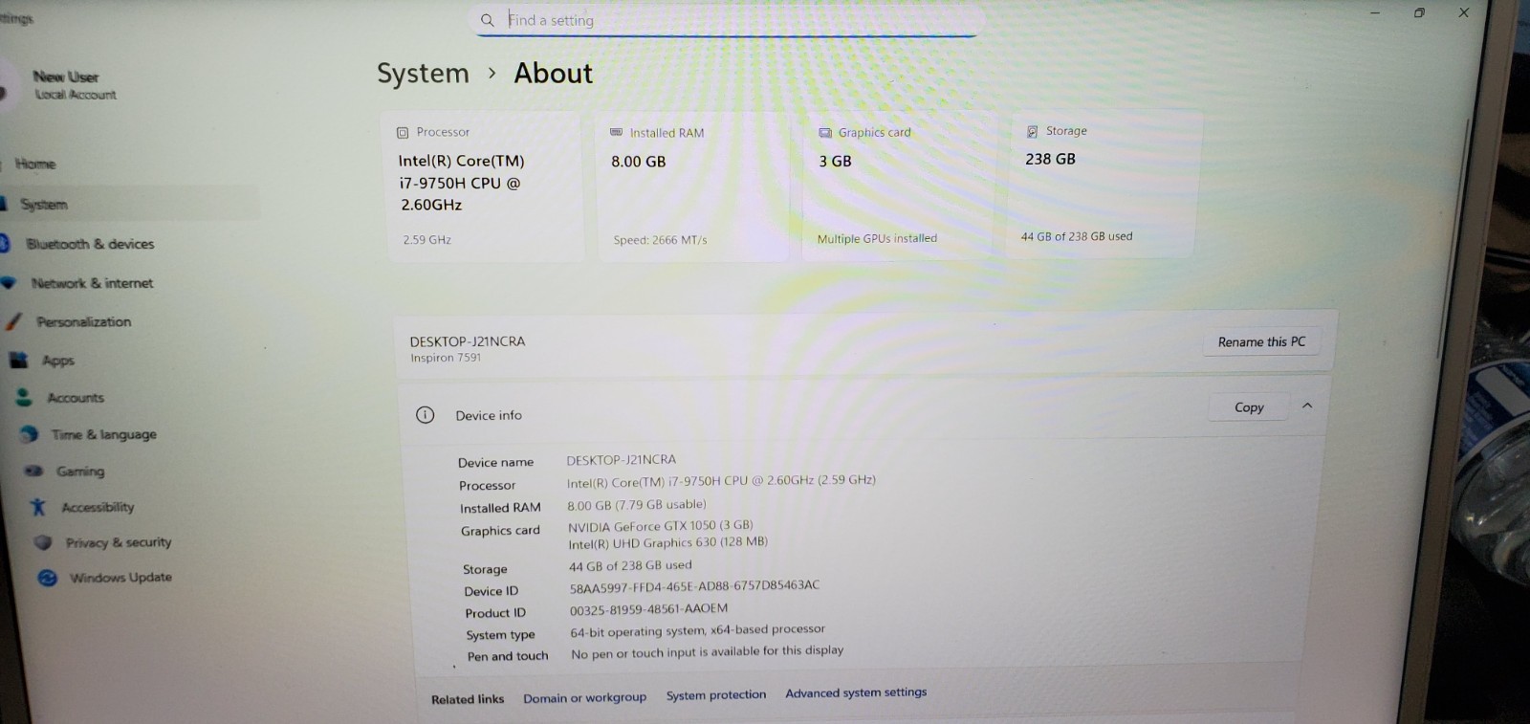Click the Inspiron 7591 model text
1530x724 pixels.
(x=446, y=358)
